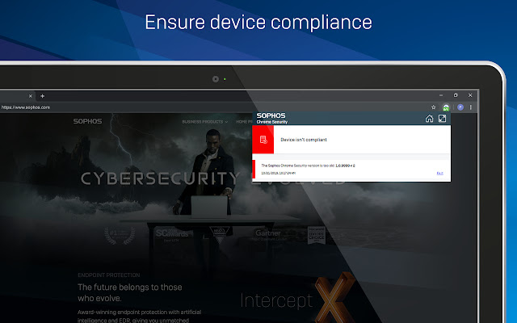Open the Chrome three-dot menu
517x323 pixels.
pyautogui.click(x=471, y=107)
